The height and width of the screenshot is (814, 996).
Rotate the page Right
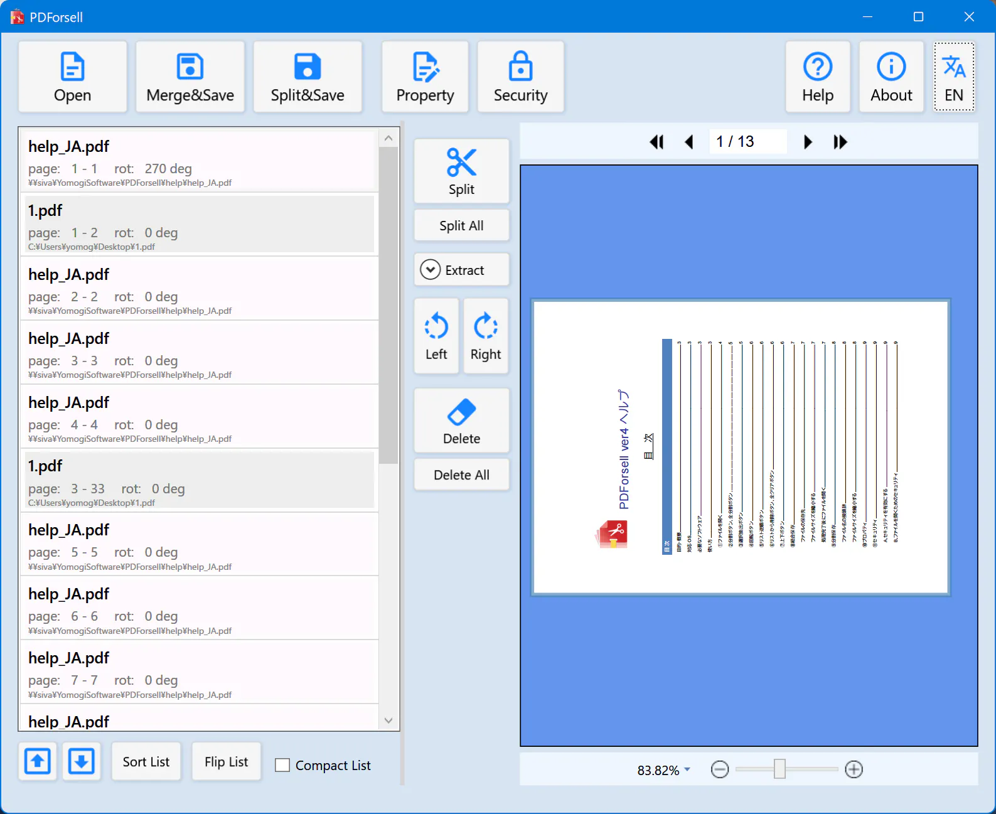[x=486, y=336]
